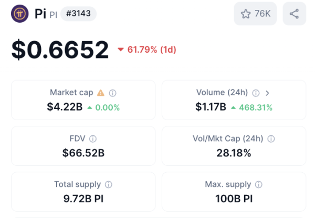Click the 61.79% (1d) price change

[147, 50]
